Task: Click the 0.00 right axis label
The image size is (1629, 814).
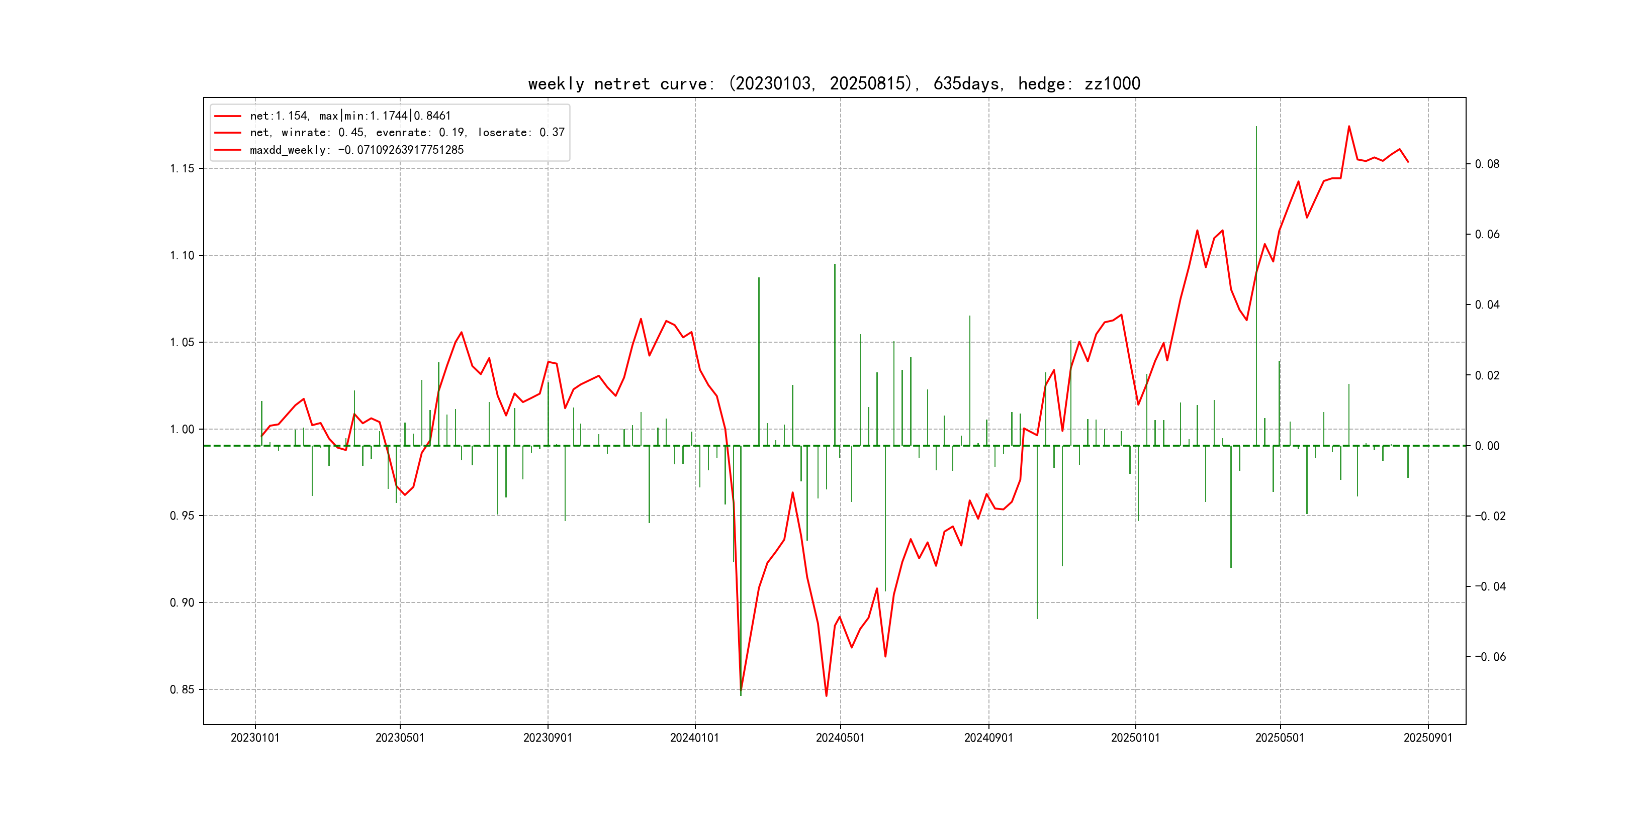Action: pos(1487,446)
